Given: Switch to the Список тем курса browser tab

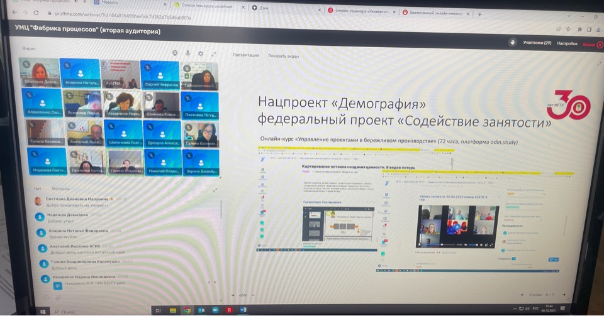Looking at the screenshot, I should [x=208, y=6].
